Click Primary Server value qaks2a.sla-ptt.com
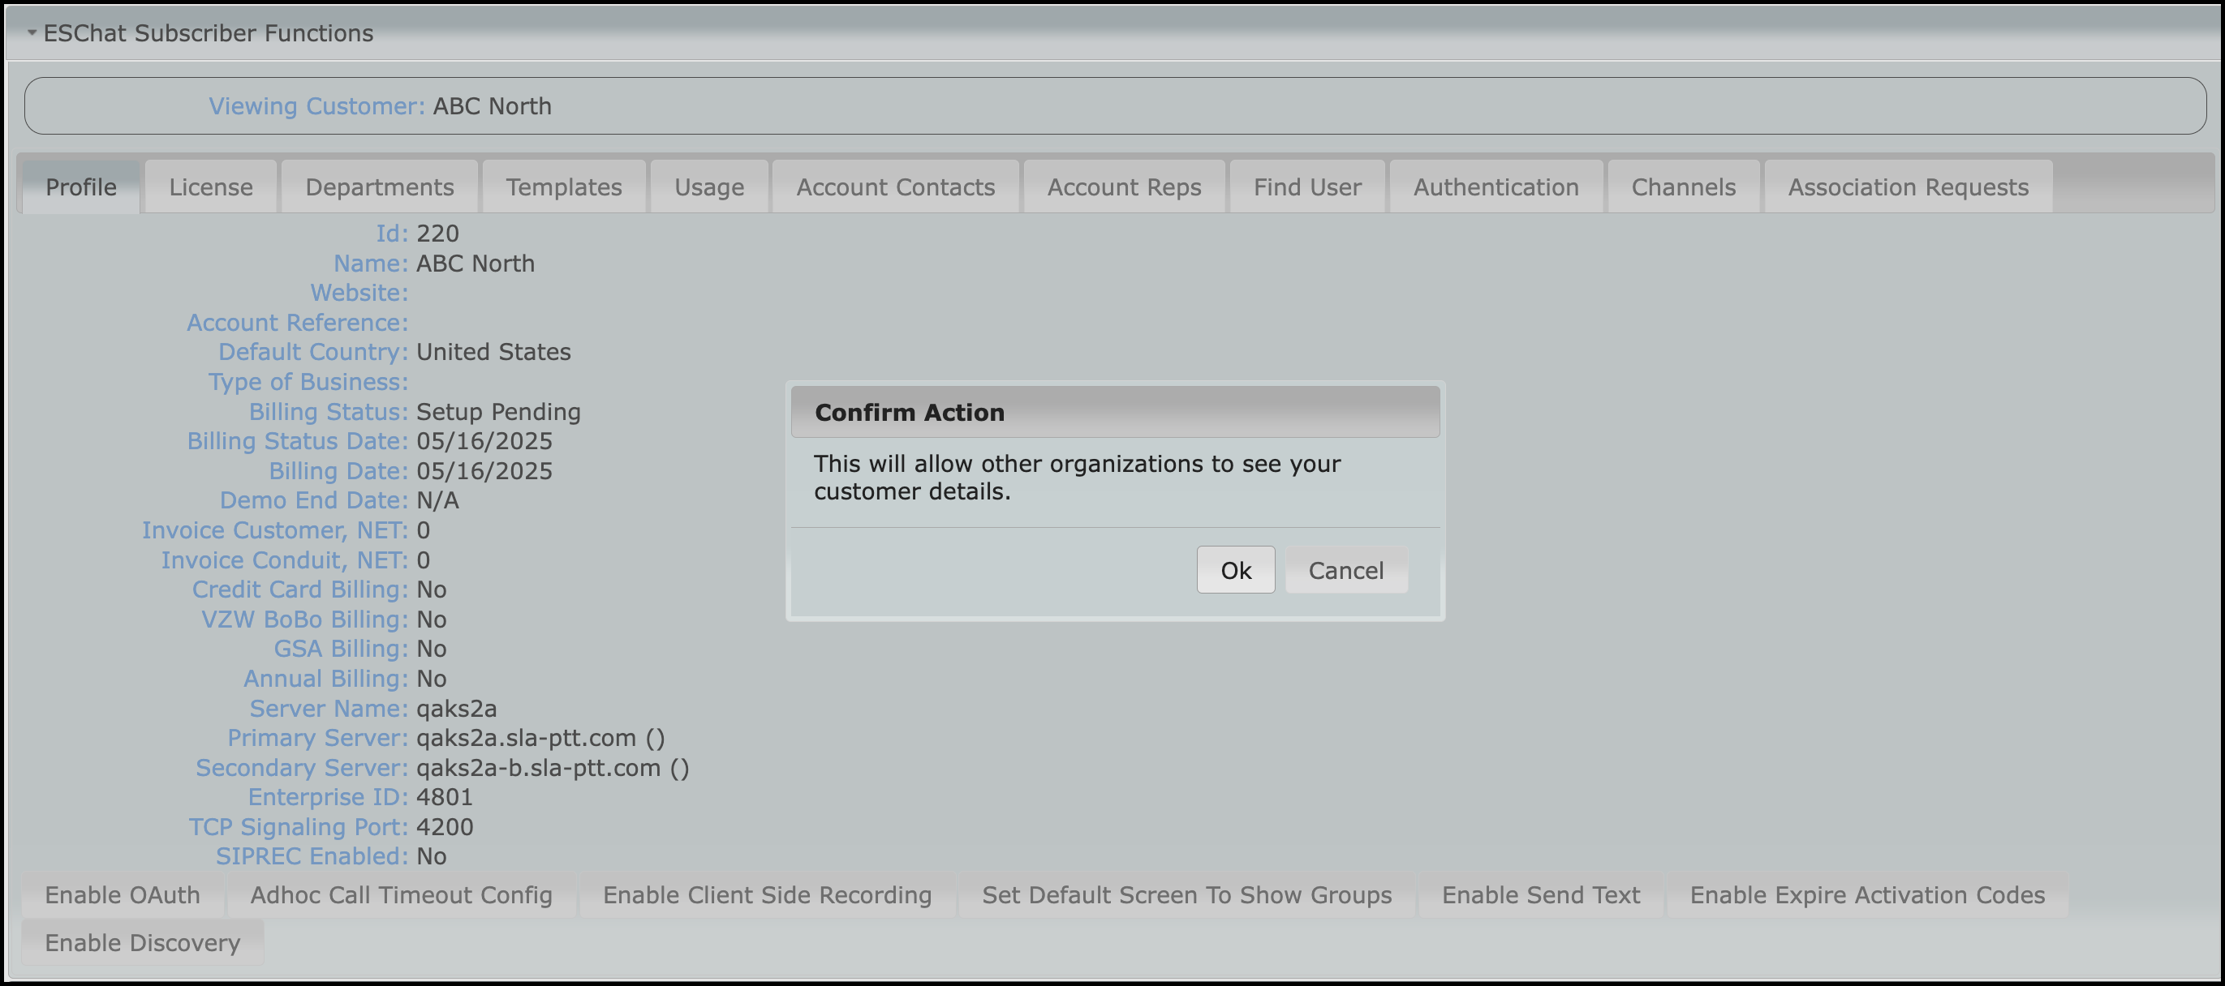This screenshot has height=986, width=2225. coord(526,738)
